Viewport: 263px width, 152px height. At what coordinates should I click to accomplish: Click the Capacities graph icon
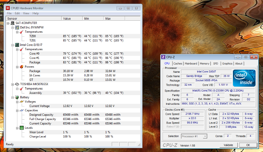(22, 110)
